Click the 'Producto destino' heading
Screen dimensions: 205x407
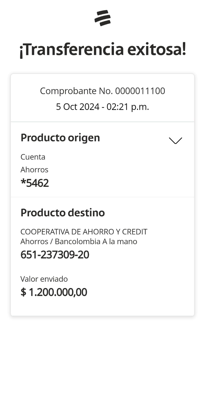pos(63,213)
